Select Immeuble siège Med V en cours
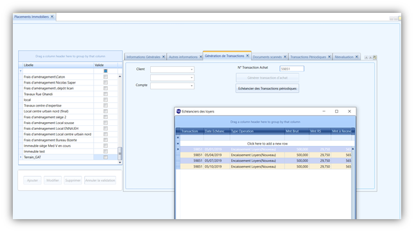This screenshot has width=414, height=232. (x=58, y=146)
